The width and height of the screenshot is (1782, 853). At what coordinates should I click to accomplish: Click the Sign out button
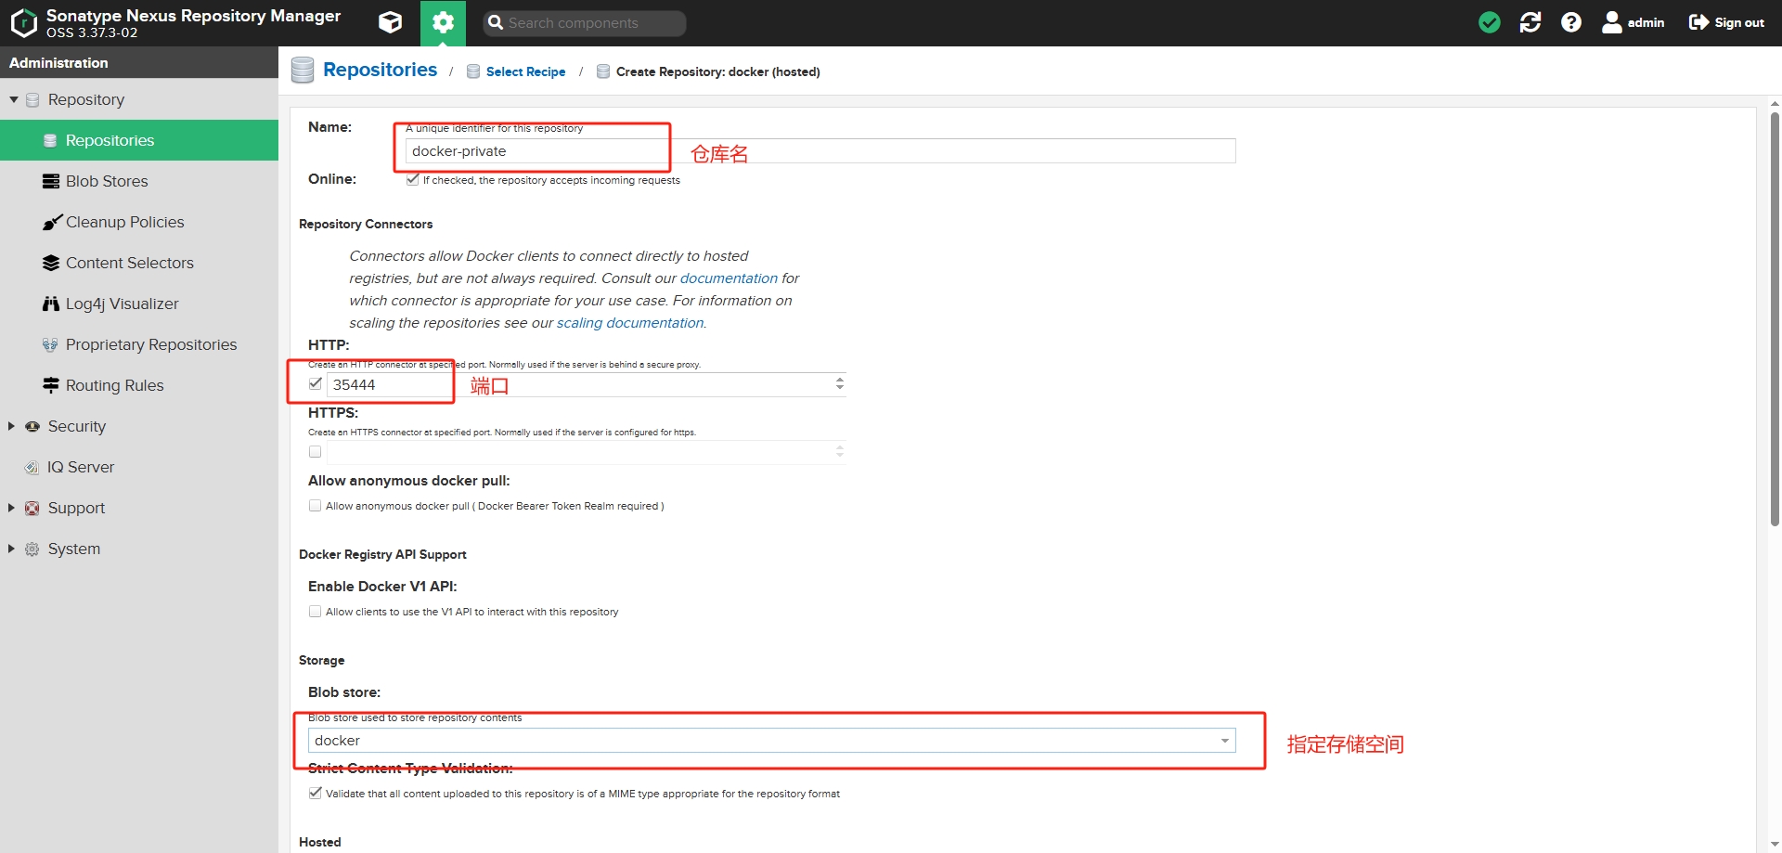point(1726,22)
